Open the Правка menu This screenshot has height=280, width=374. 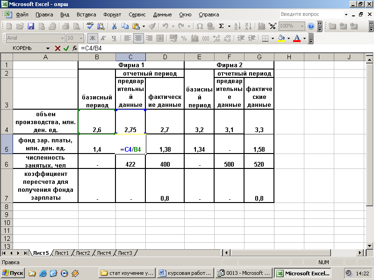(x=44, y=14)
